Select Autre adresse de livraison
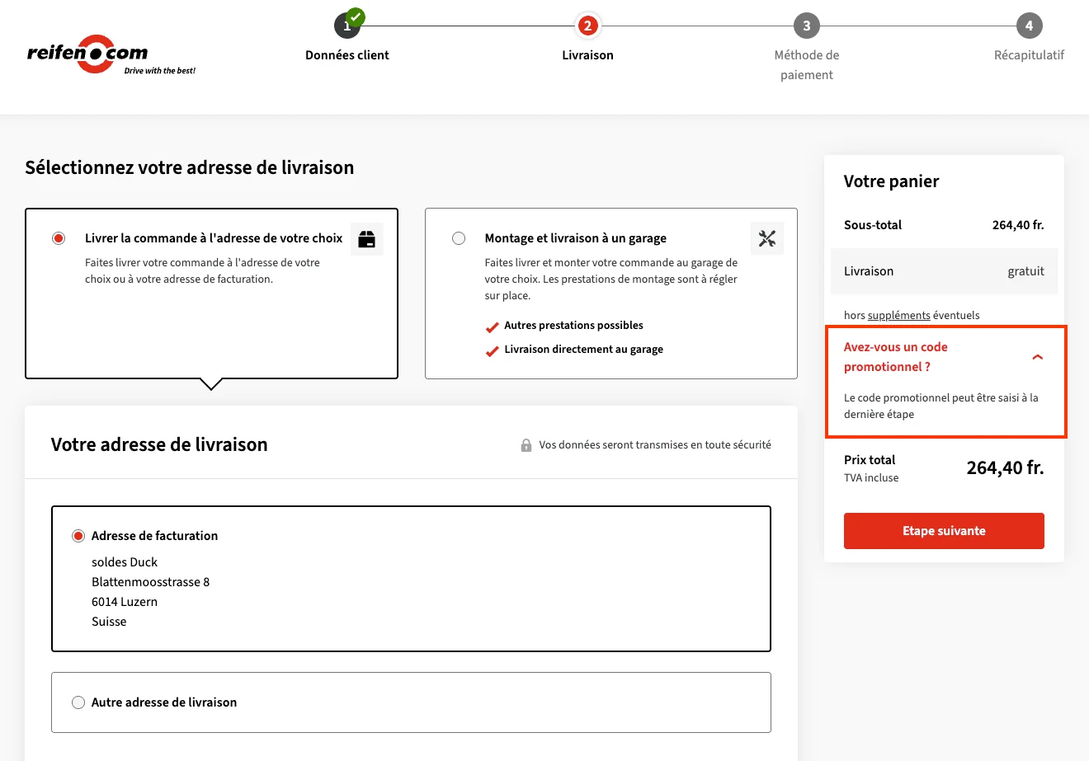This screenshot has height=761, width=1089. coord(78,702)
